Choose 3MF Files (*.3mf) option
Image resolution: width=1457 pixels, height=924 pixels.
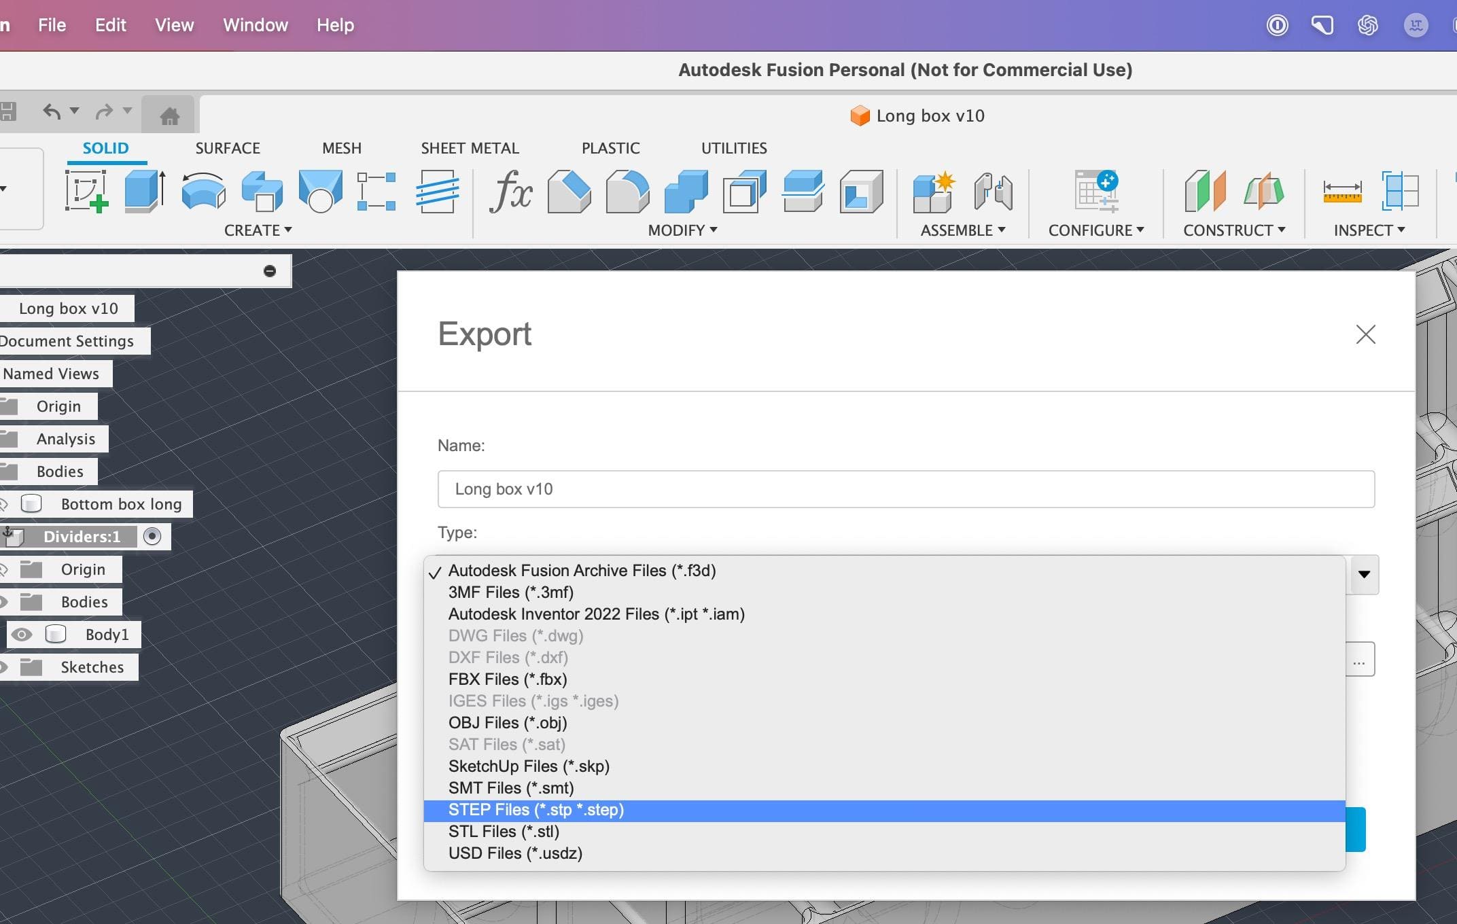884,592
